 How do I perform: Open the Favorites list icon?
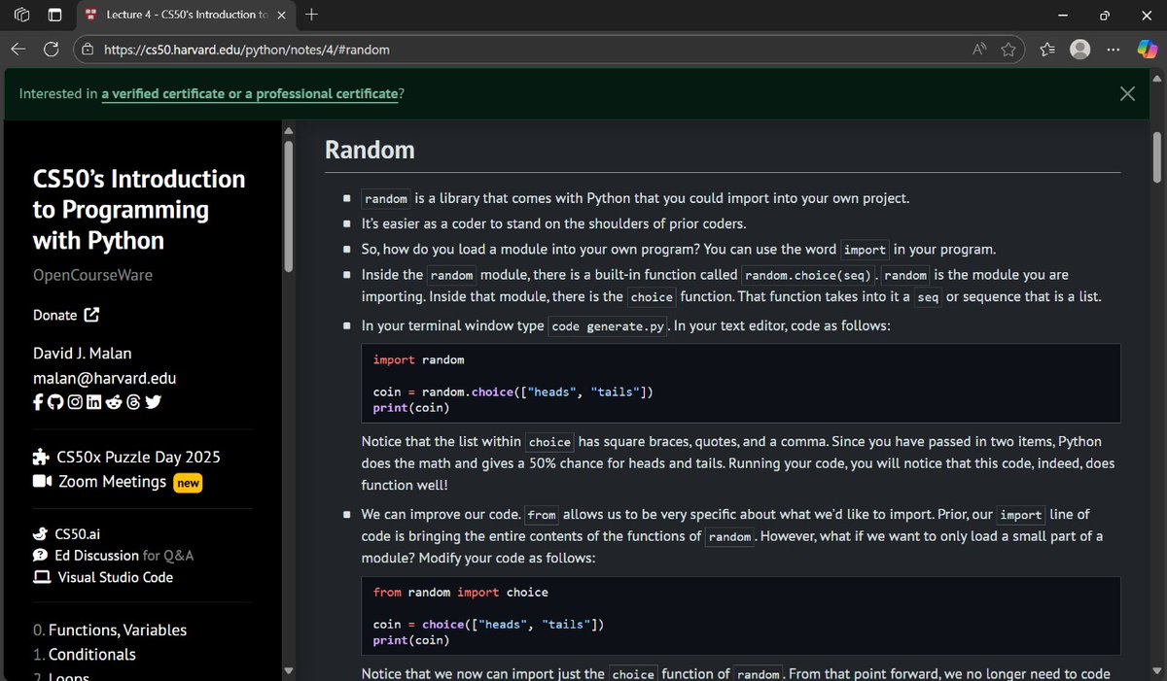click(1046, 49)
